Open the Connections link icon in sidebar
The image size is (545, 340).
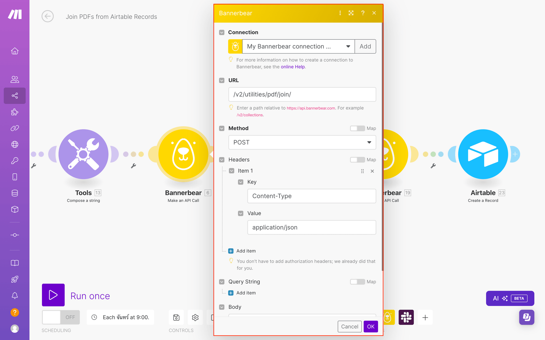pyautogui.click(x=15, y=128)
